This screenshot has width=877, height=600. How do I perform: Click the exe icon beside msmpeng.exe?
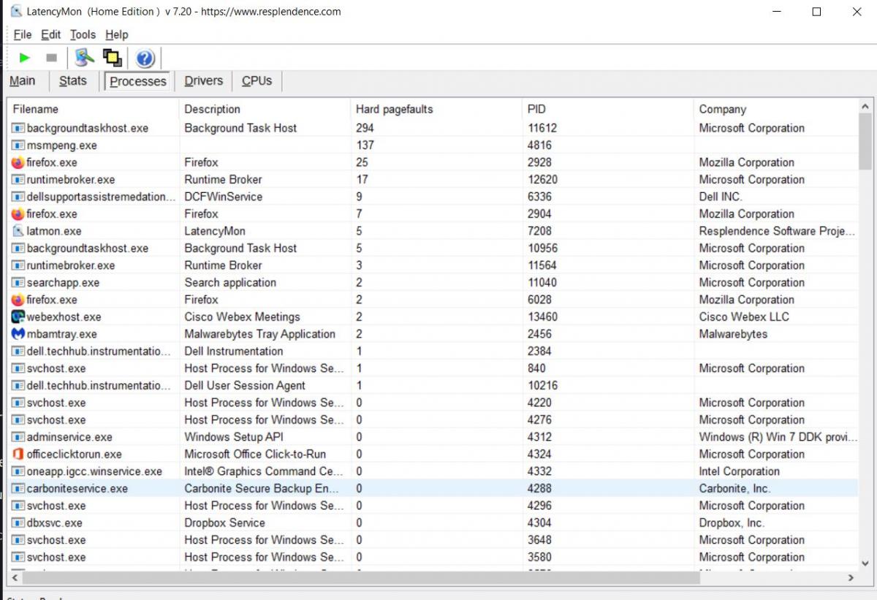(x=18, y=145)
